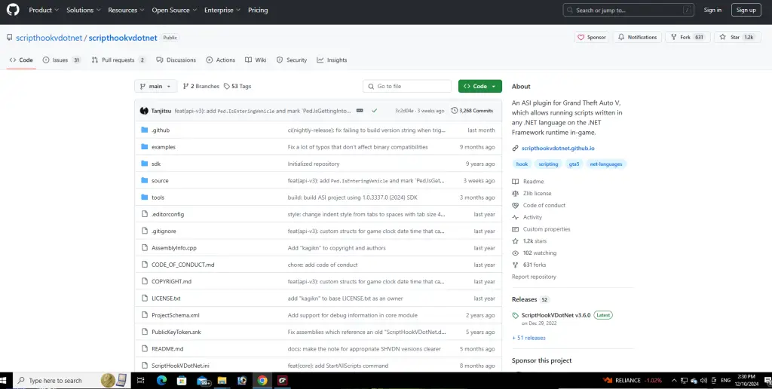Click the green commit status checkmark

pyautogui.click(x=375, y=111)
